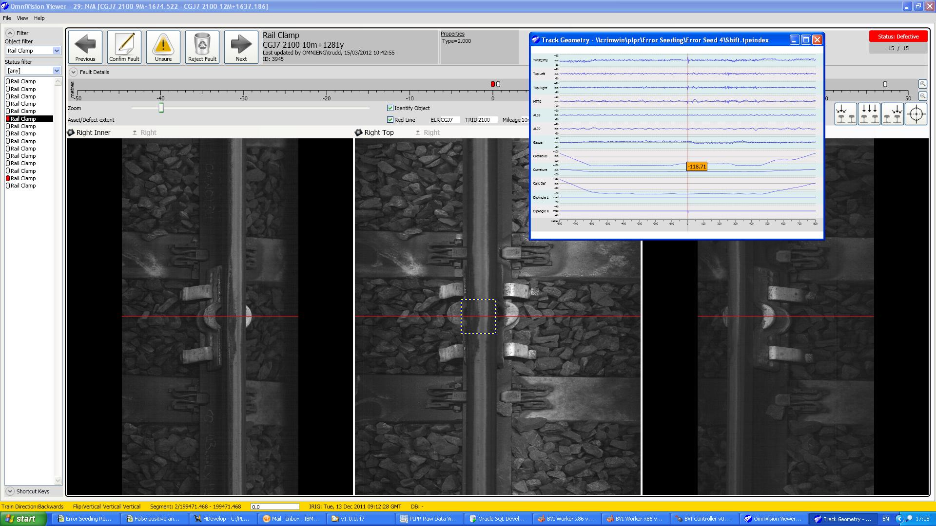936x526 pixels.
Task: Click the crosshair target icon
Action: (916, 114)
